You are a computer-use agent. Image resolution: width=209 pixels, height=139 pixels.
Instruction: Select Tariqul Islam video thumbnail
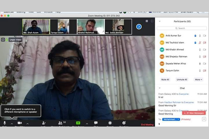63,27
